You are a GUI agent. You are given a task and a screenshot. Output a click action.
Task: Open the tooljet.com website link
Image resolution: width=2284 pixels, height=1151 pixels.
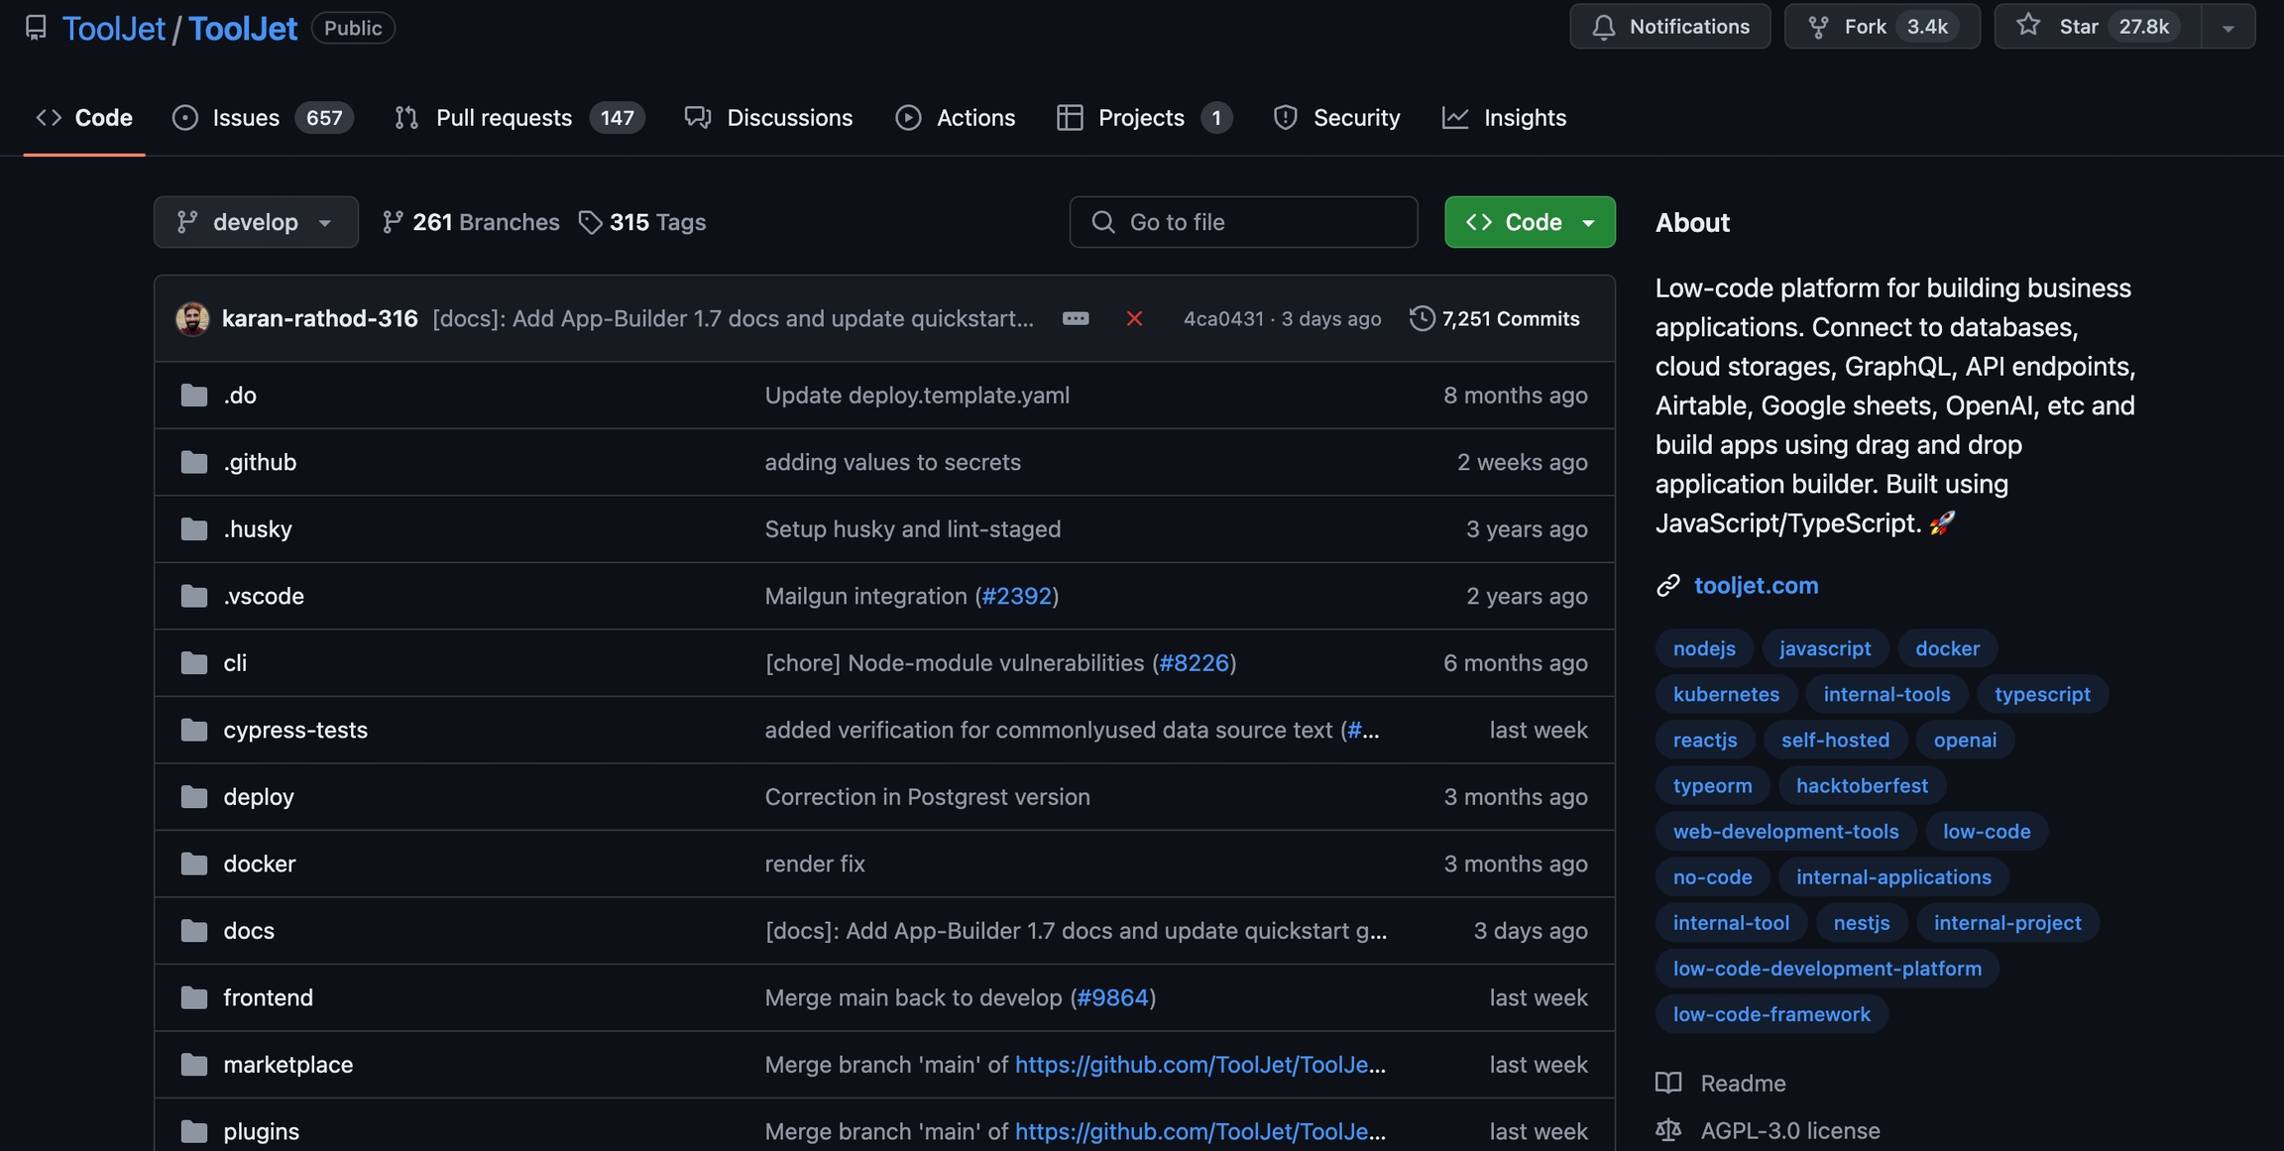tap(1756, 586)
